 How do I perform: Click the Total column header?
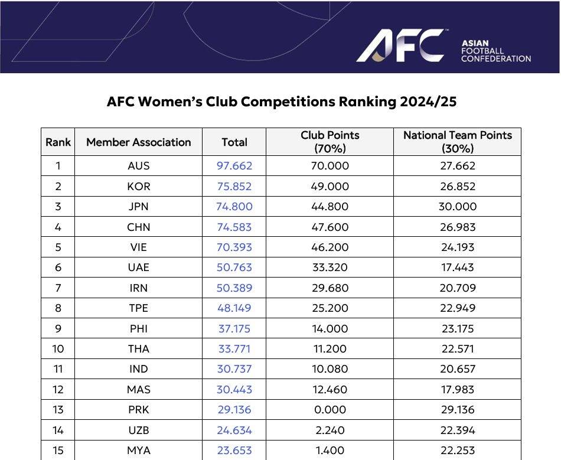pos(234,142)
